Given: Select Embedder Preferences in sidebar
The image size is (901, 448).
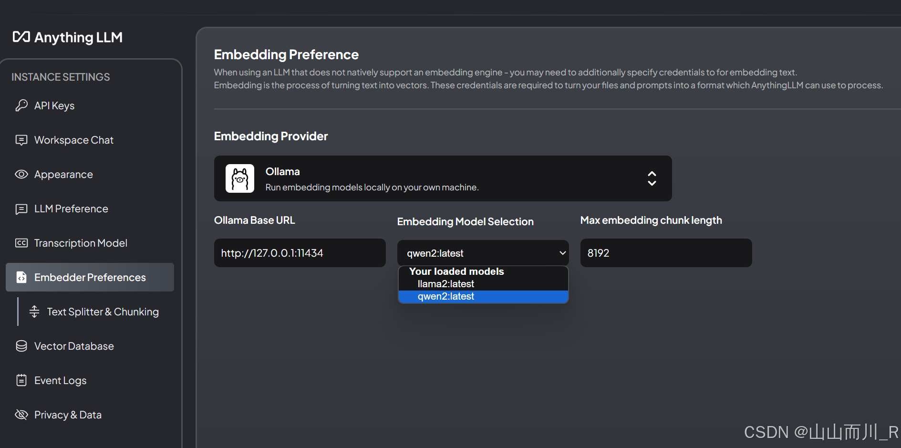Looking at the screenshot, I should (x=90, y=277).
